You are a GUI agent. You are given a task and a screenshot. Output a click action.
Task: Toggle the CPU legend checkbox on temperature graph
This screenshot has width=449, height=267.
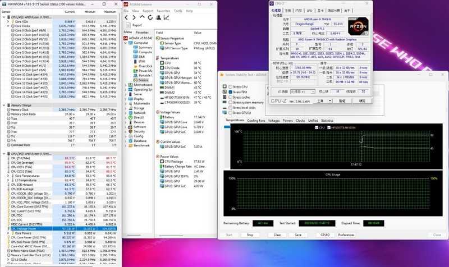pyautogui.click(x=317, y=128)
